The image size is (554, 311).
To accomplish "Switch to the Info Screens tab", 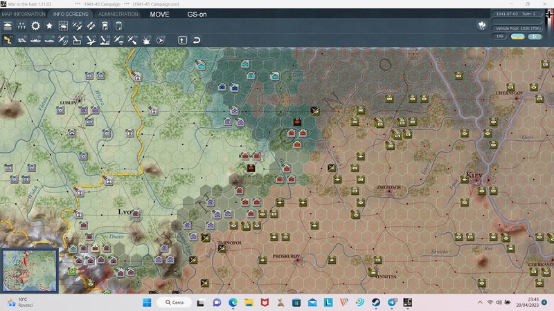I will click(71, 14).
